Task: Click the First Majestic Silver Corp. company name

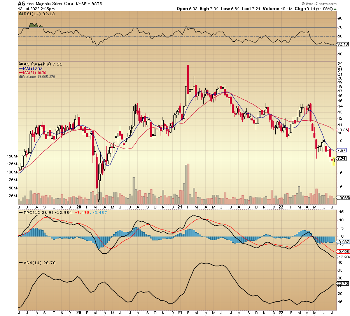Action: click(x=50, y=4)
